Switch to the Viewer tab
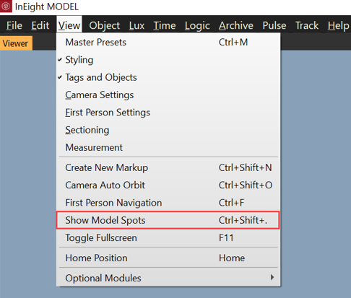This screenshot has height=298, width=351. click(x=16, y=43)
